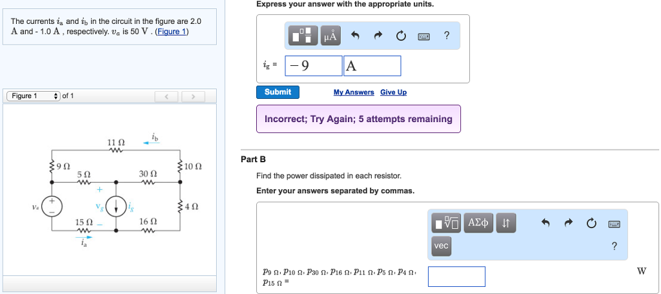Open My Answers link
This screenshot has width=661, height=294.
coord(354,92)
